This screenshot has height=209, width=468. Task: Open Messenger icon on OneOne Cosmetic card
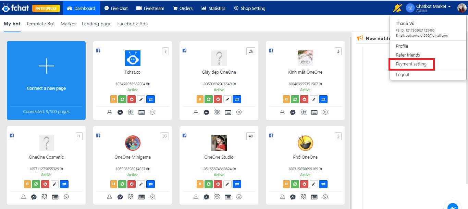click(x=34, y=197)
